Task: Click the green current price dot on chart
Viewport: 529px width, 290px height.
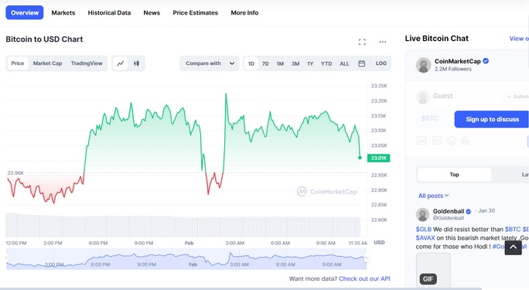Action: (x=360, y=158)
